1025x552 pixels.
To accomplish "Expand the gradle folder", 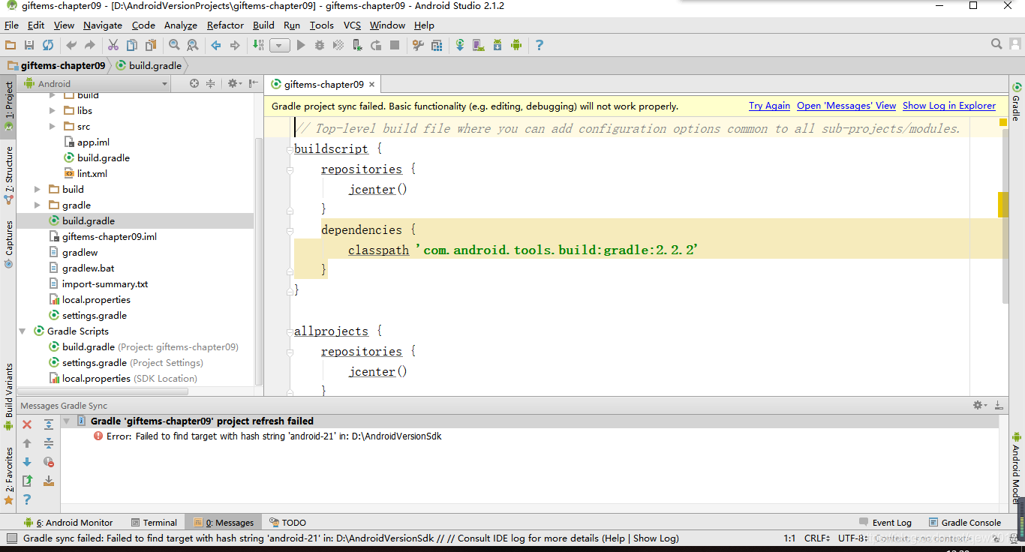I will coord(38,205).
